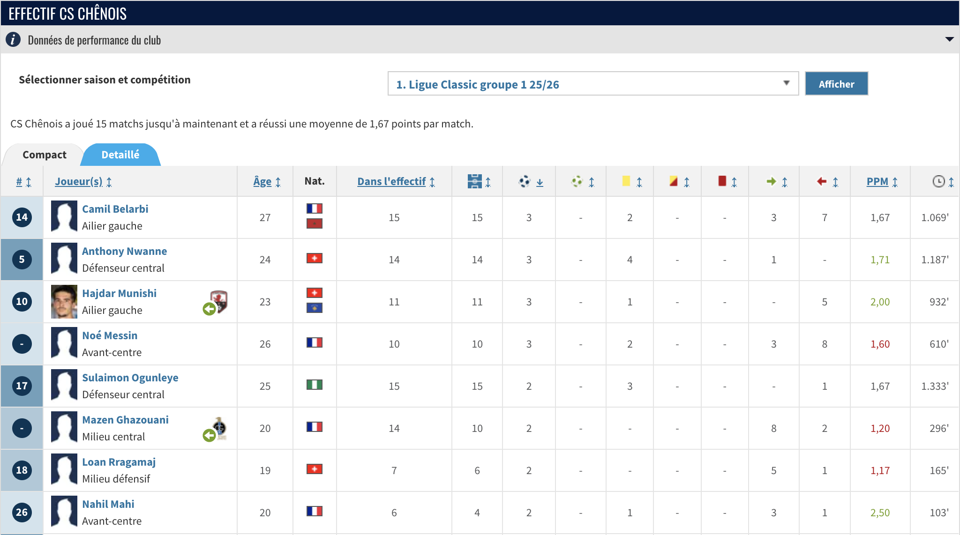
Task: Open Camil Belarbi player profile
Action: [115, 209]
